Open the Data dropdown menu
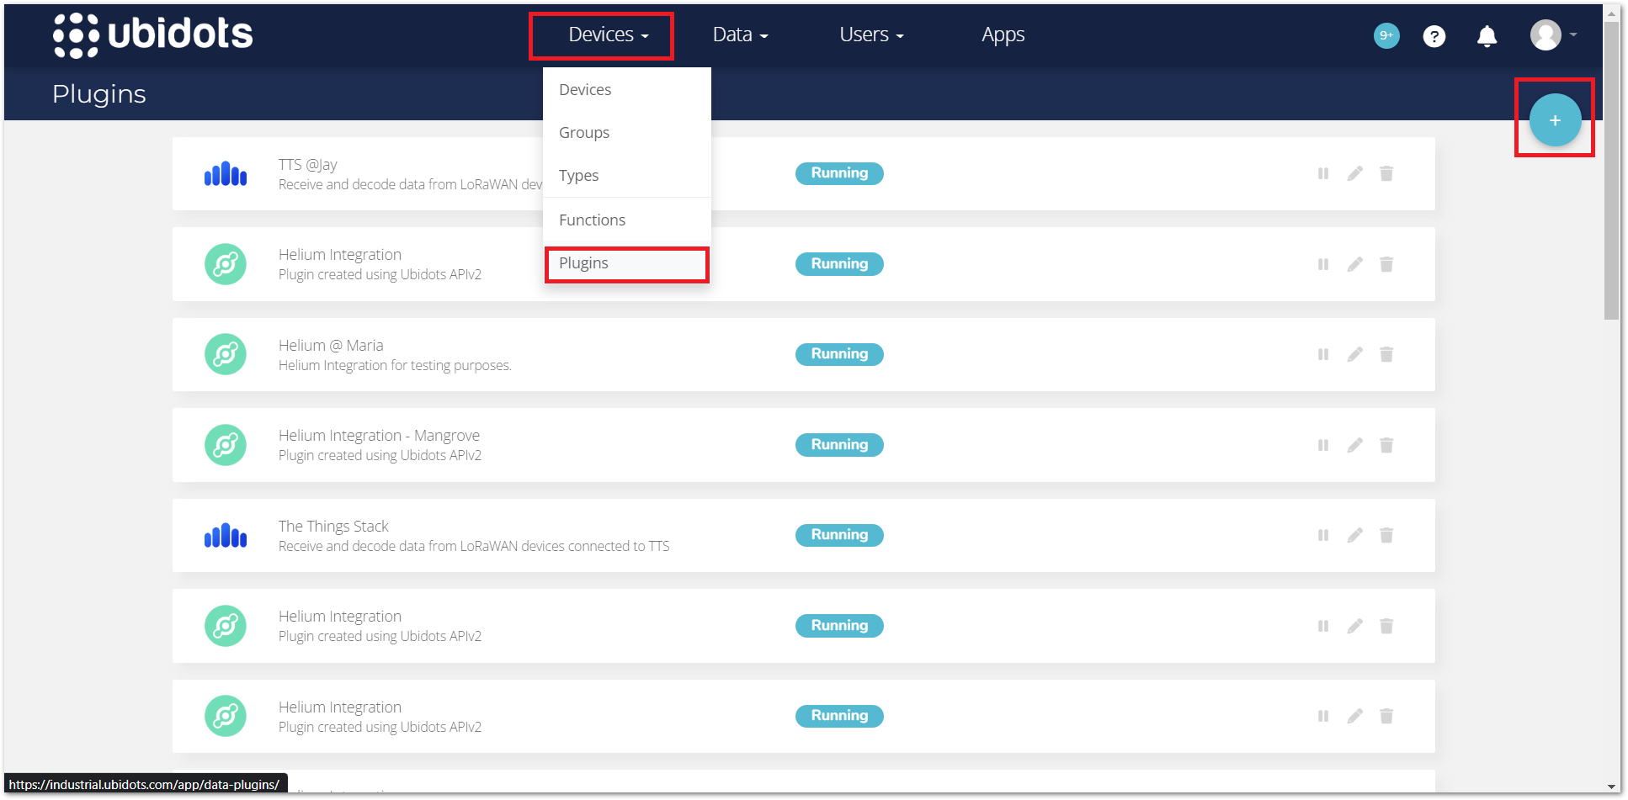1628x800 pixels. coord(739,34)
